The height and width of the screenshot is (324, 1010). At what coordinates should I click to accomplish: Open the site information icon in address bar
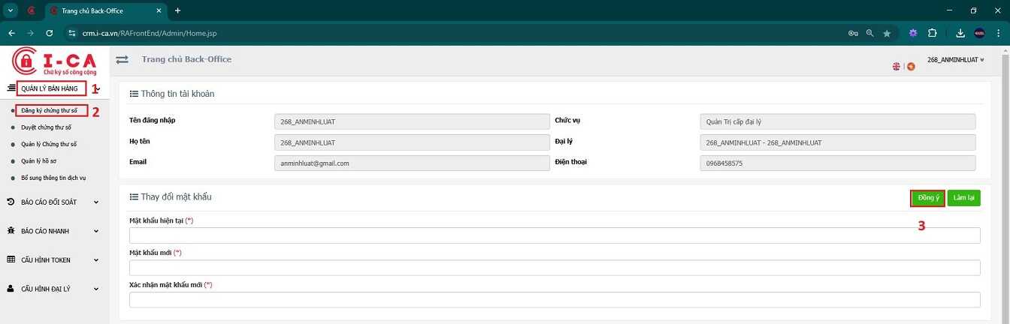(x=72, y=33)
